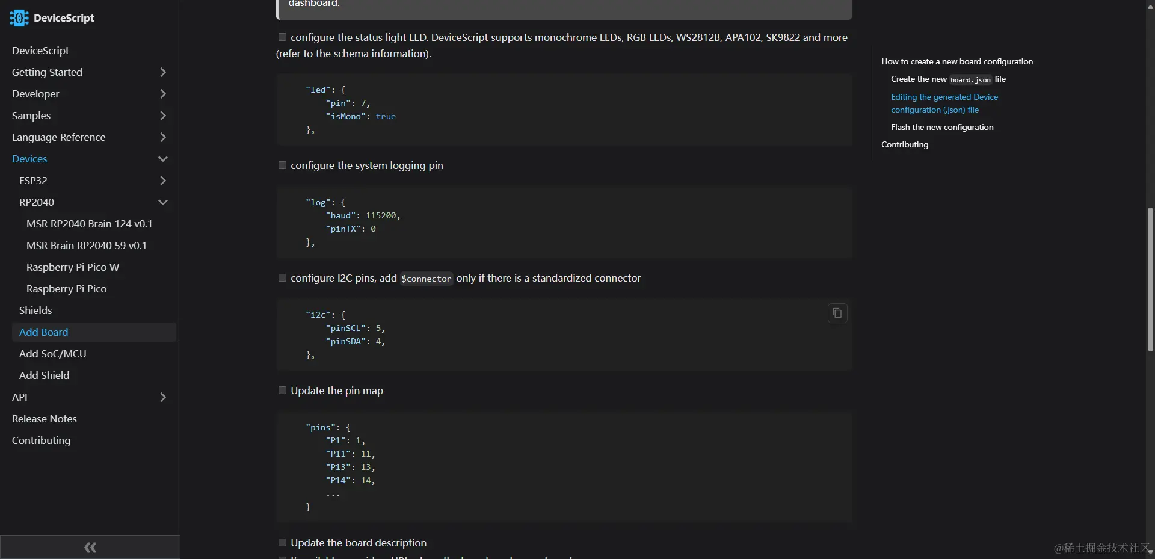Open MSR RP2040 Brain 124 v0.1 page

89,224
